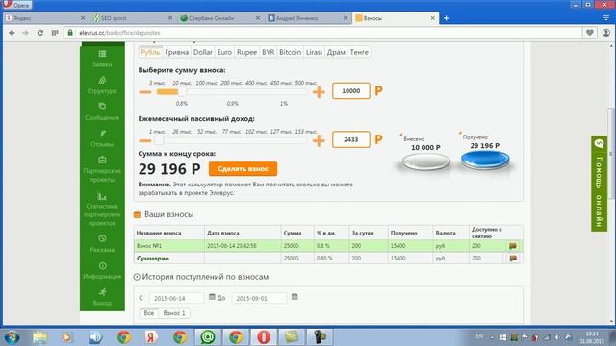Reload the page with refresh icon
This screenshot has height=346, width=616.
click(40, 33)
